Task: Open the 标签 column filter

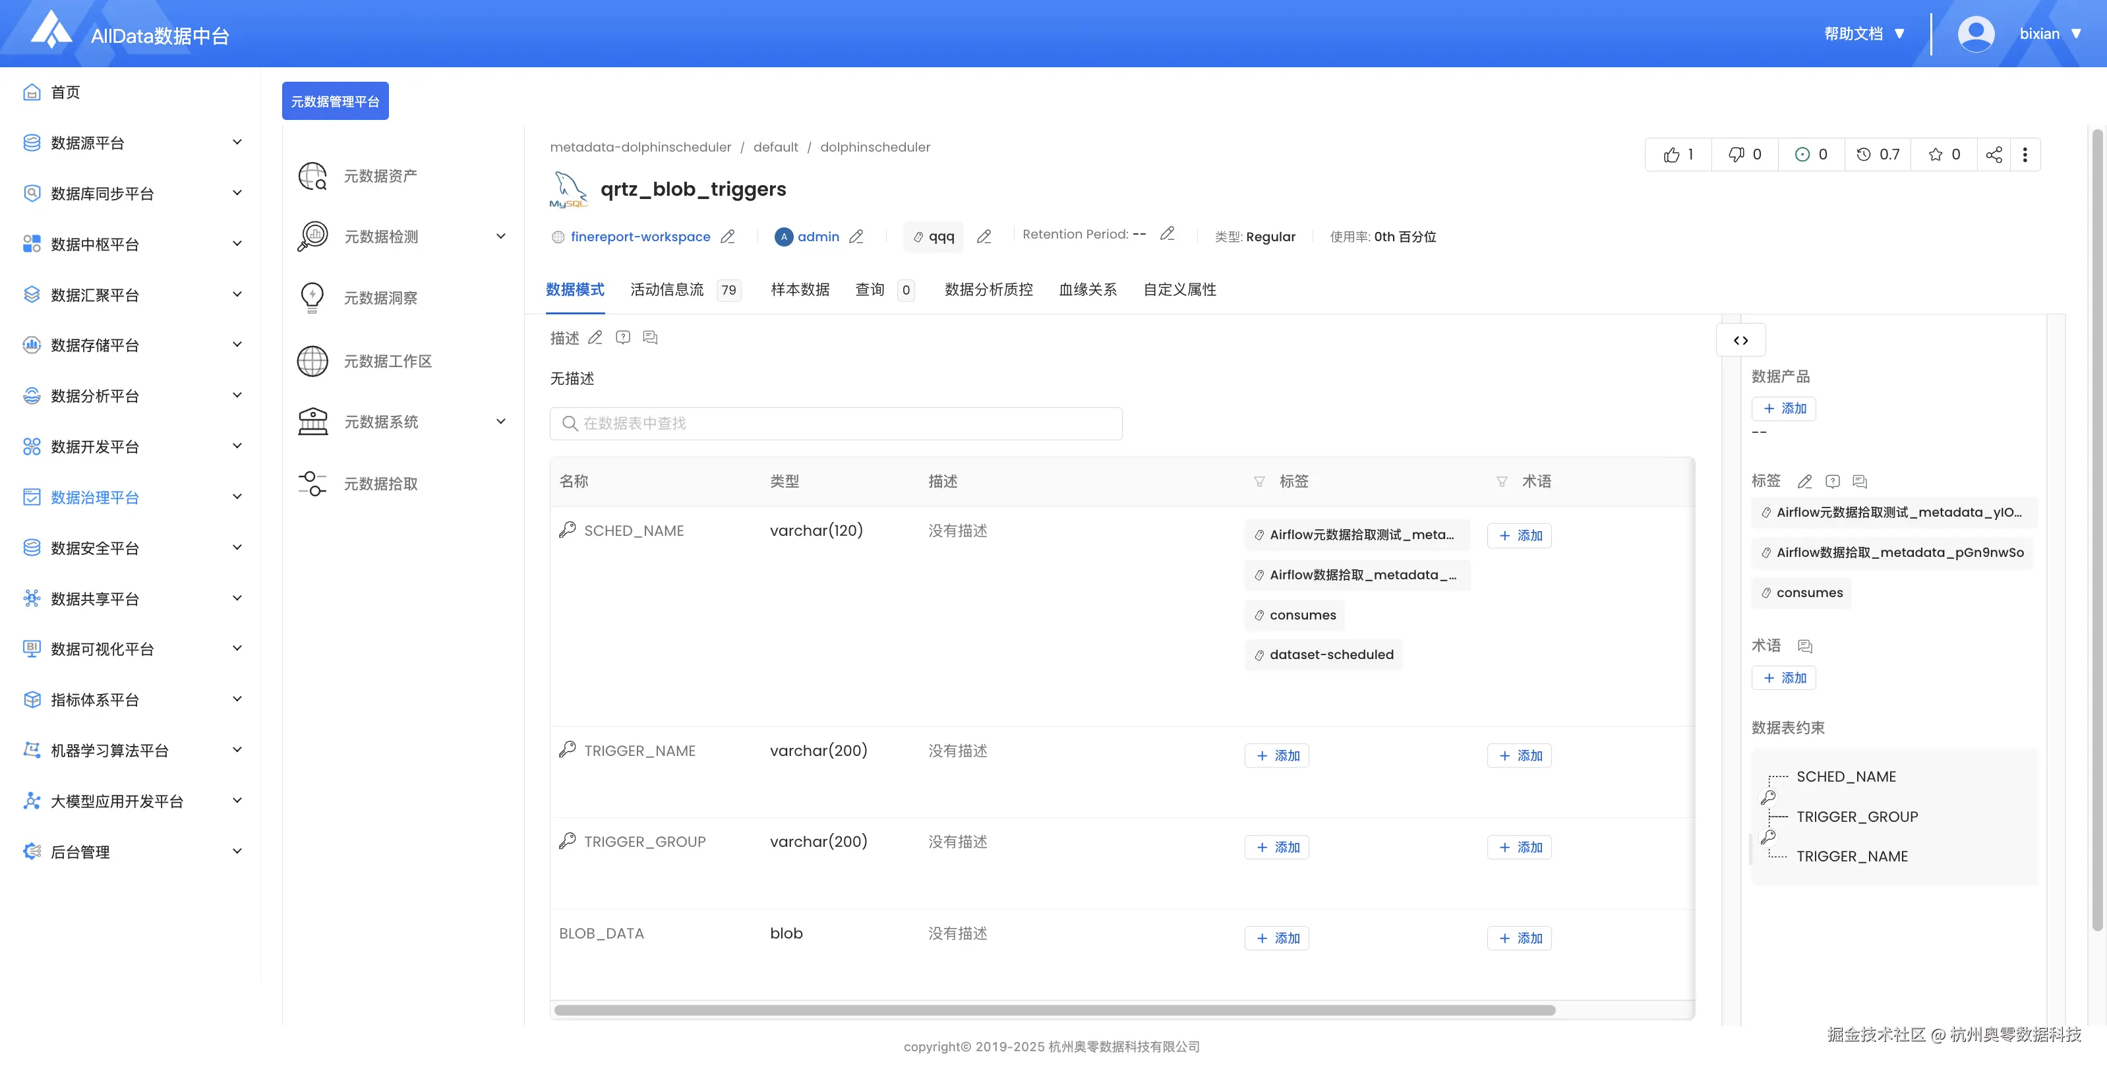Action: [x=1259, y=482]
